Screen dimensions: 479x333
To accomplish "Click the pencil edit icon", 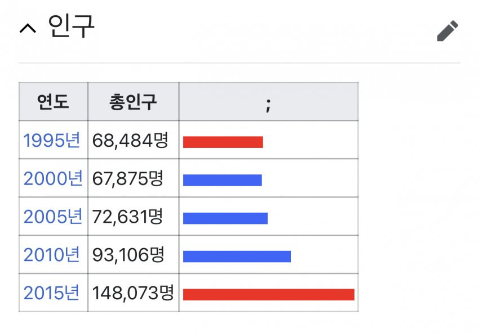I will (447, 30).
